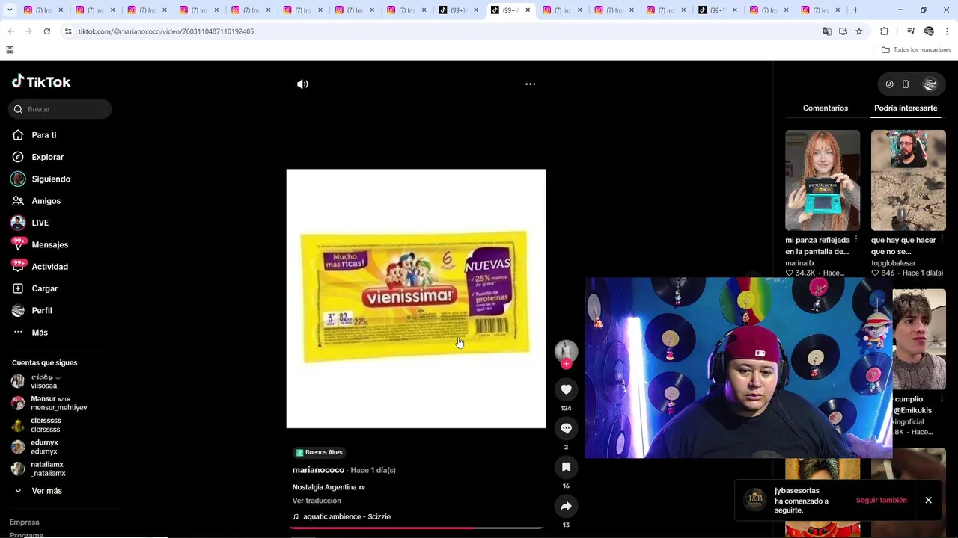This screenshot has height=538, width=958.
Task: Open the three-dot video options menu
Action: pyautogui.click(x=530, y=84)
